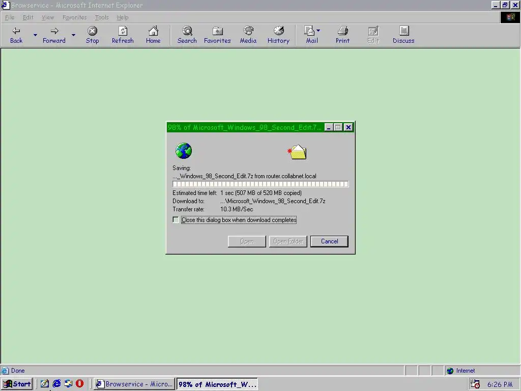Click the Open Folder button
The image size is (521, 391).
pyautogui.click(x=288, y=241)
